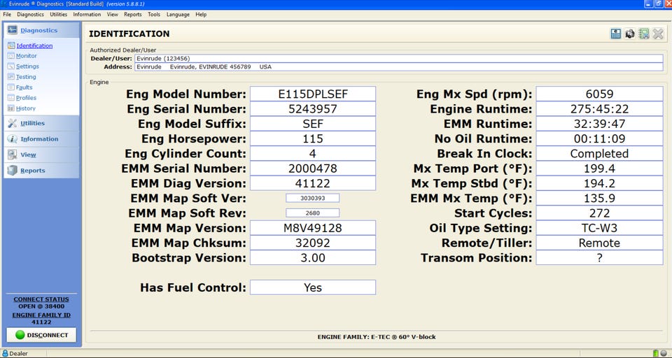Click the Dealer/User field showing Evinrude (123456)
This screenshot has height=358, width=672.
pyautogui.click(x=398, y=58)
